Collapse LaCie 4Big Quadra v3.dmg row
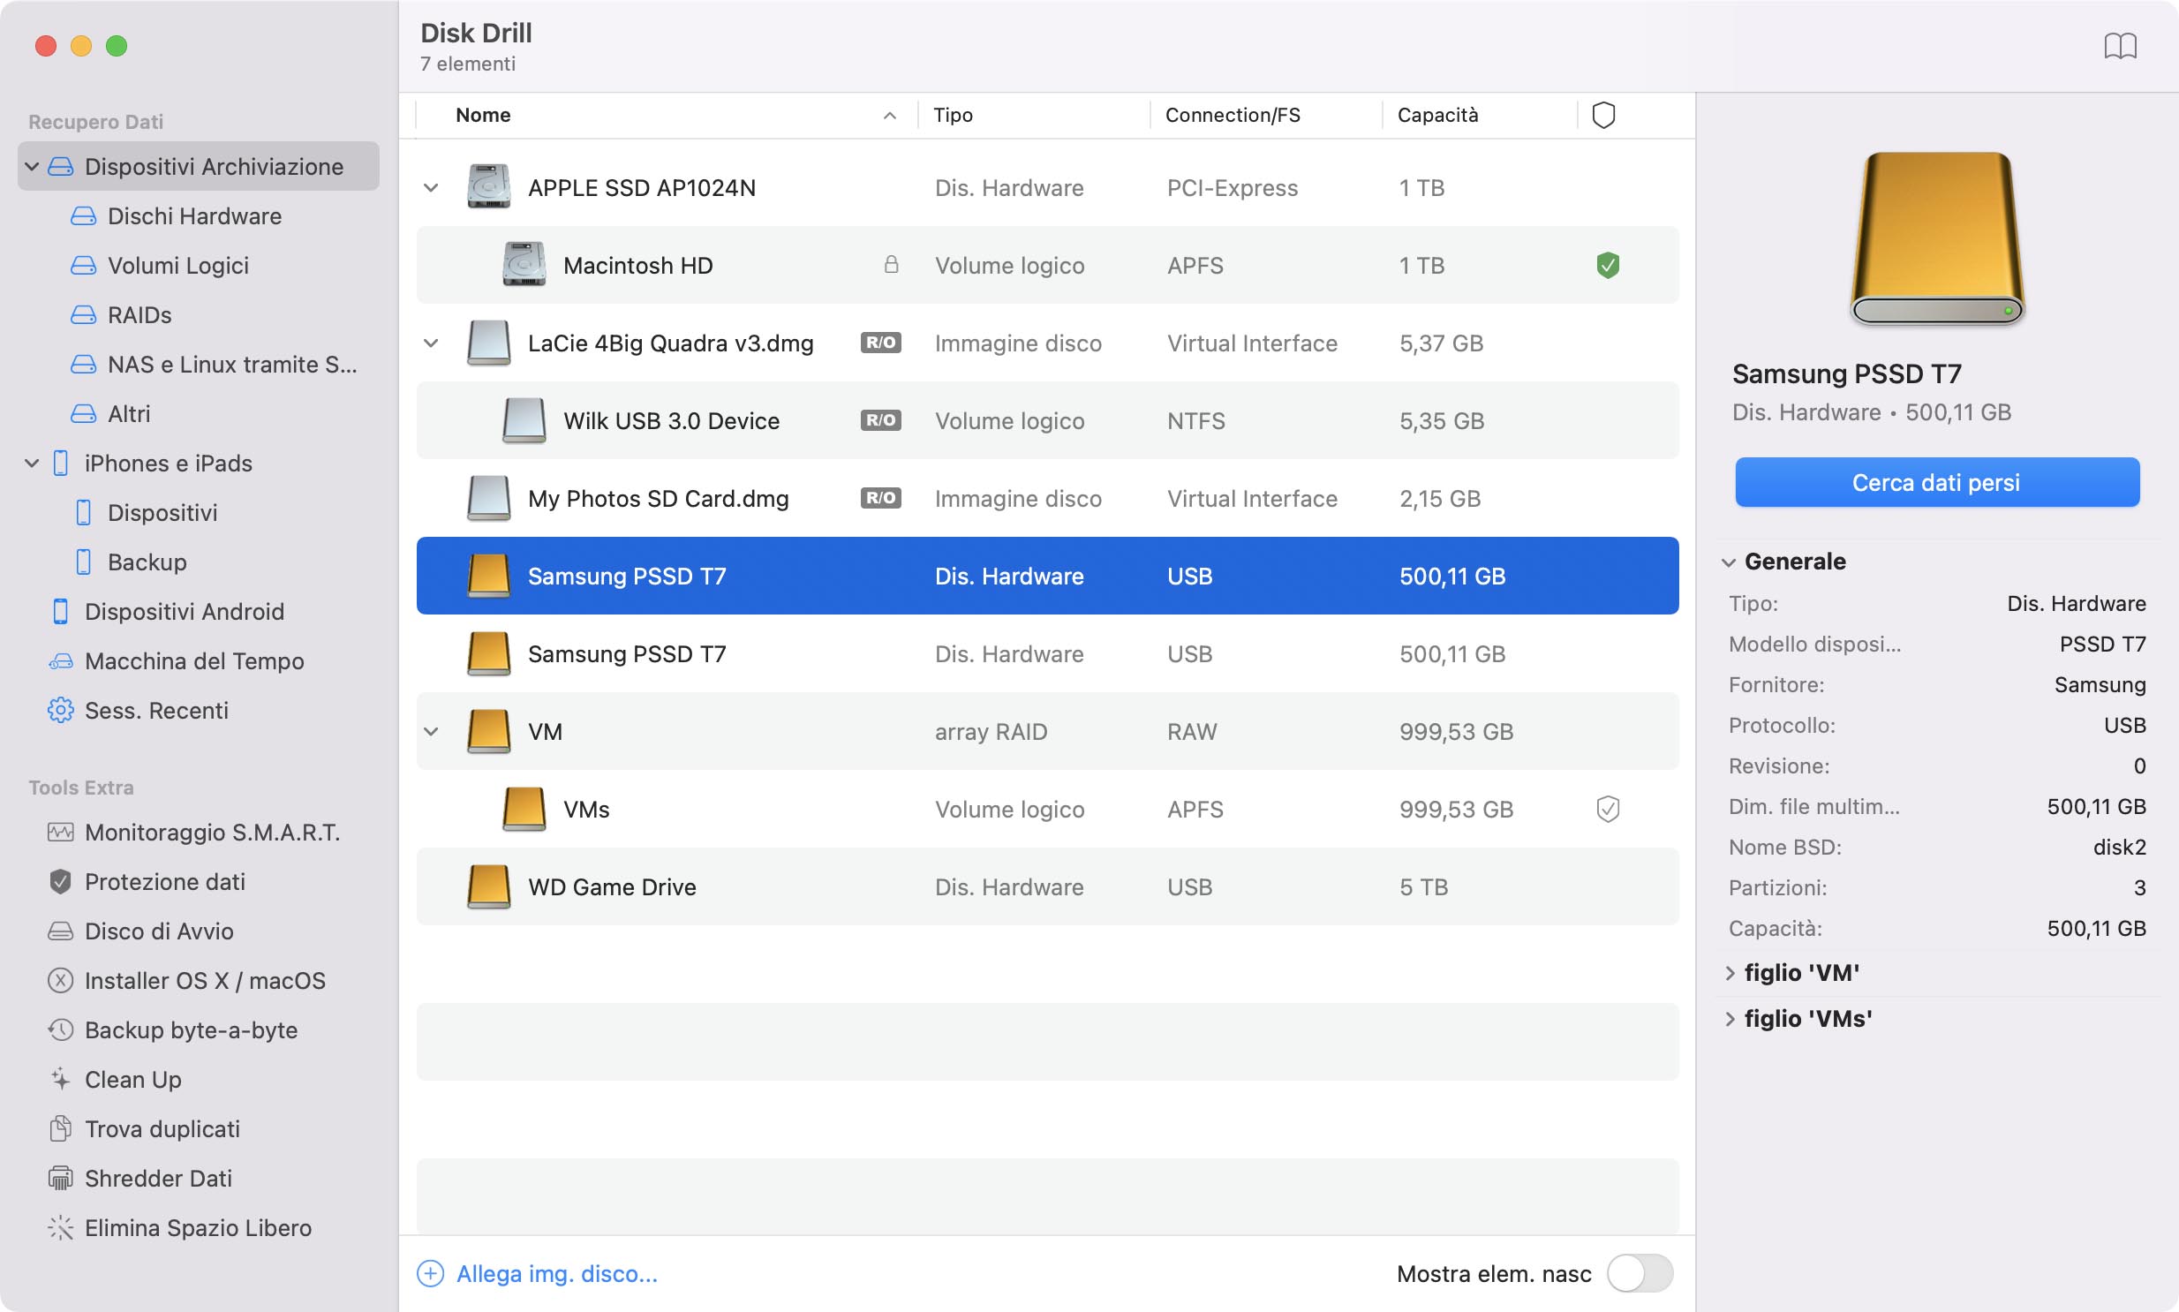 coord(431,343)
